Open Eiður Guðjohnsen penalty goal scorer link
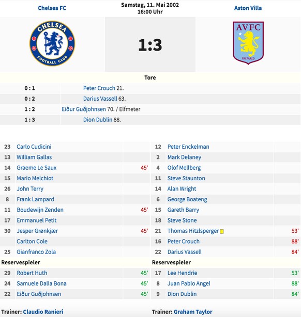The width and height of the screenshot is (301, 317). pos(84,109)
